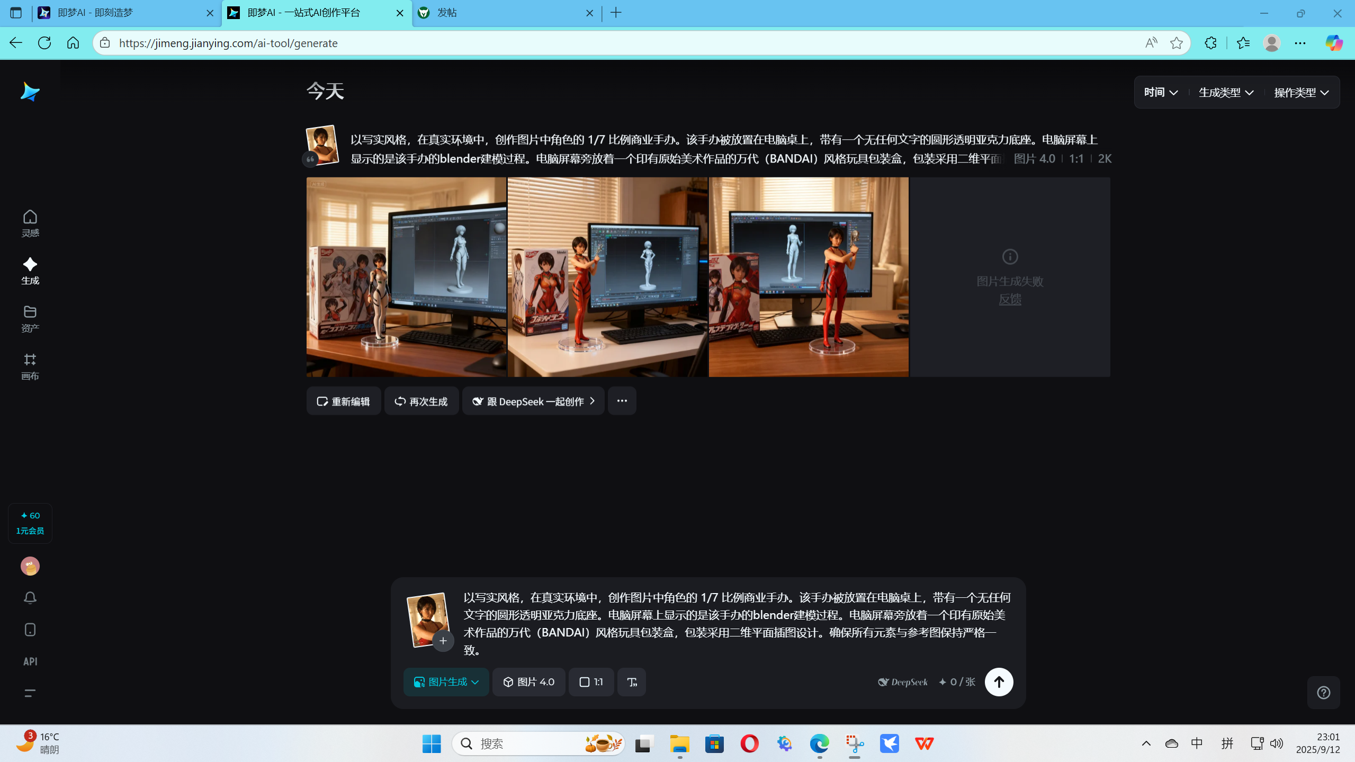Expand the 生成类型 filter dropdown
This screenshot has height=762, width=1355.
(x=1226, y=93)
